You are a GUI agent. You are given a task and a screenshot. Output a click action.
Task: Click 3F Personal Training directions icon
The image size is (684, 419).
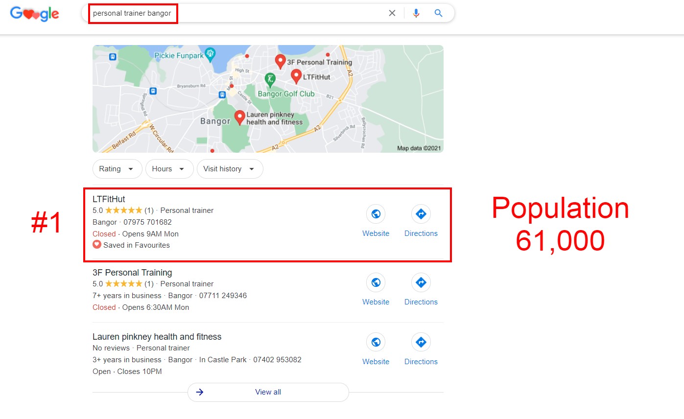(x=421, y=282)
